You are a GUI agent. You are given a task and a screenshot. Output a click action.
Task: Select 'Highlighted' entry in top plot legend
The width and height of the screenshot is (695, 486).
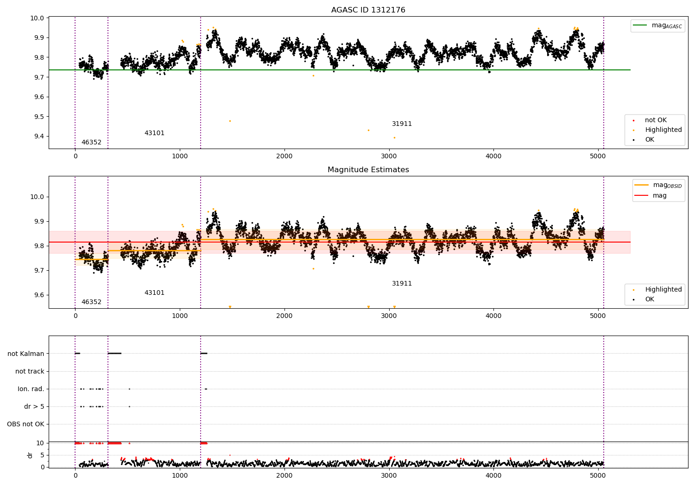[663, 130]
